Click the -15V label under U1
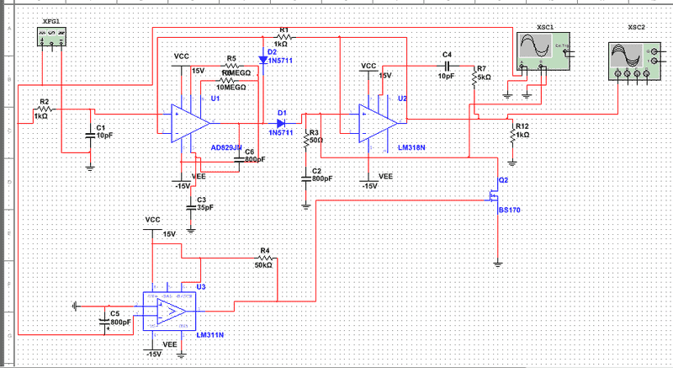This screenshot has height=368, width=673. coord(183,186)
